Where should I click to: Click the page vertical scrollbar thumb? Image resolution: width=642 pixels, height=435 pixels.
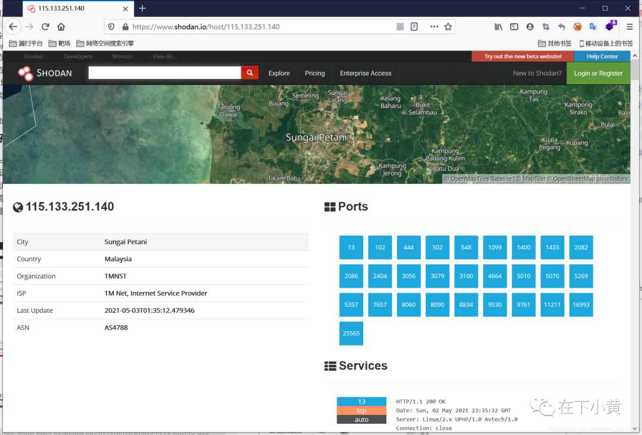tap(635, 70)
